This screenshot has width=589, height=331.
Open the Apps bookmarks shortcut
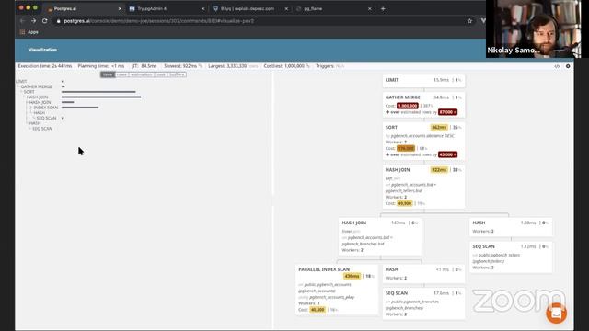(x=29, y=32)
